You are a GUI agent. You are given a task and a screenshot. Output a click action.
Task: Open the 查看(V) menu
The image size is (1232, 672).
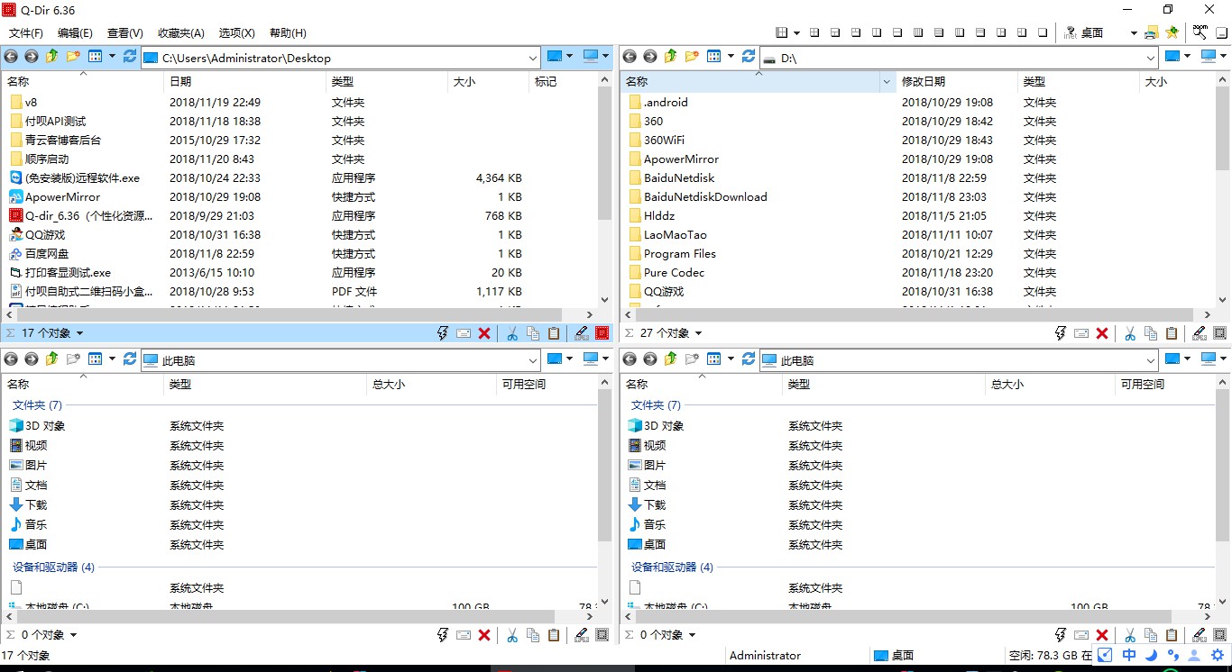pos(124,32)
